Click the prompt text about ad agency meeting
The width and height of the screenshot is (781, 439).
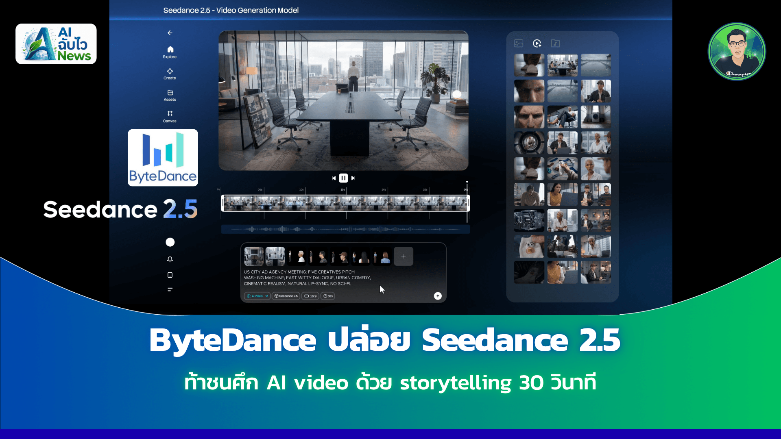click(x=308, y=278)
